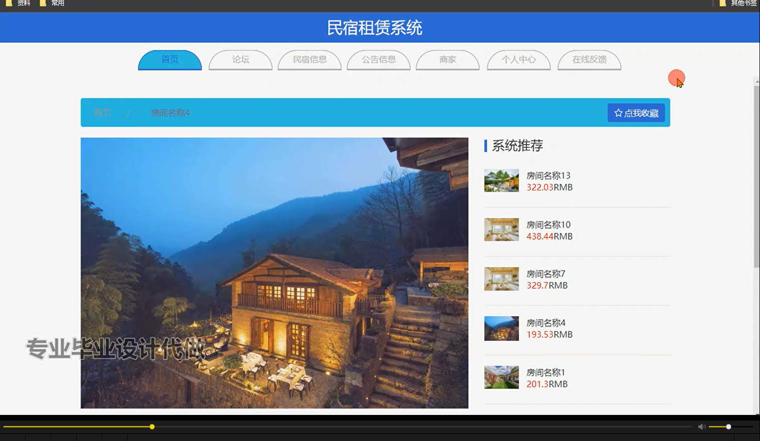This screenshot has height=441, width=760.
Task: Click the star icon inside 点我收藏 button
Action: click(617, 112)
